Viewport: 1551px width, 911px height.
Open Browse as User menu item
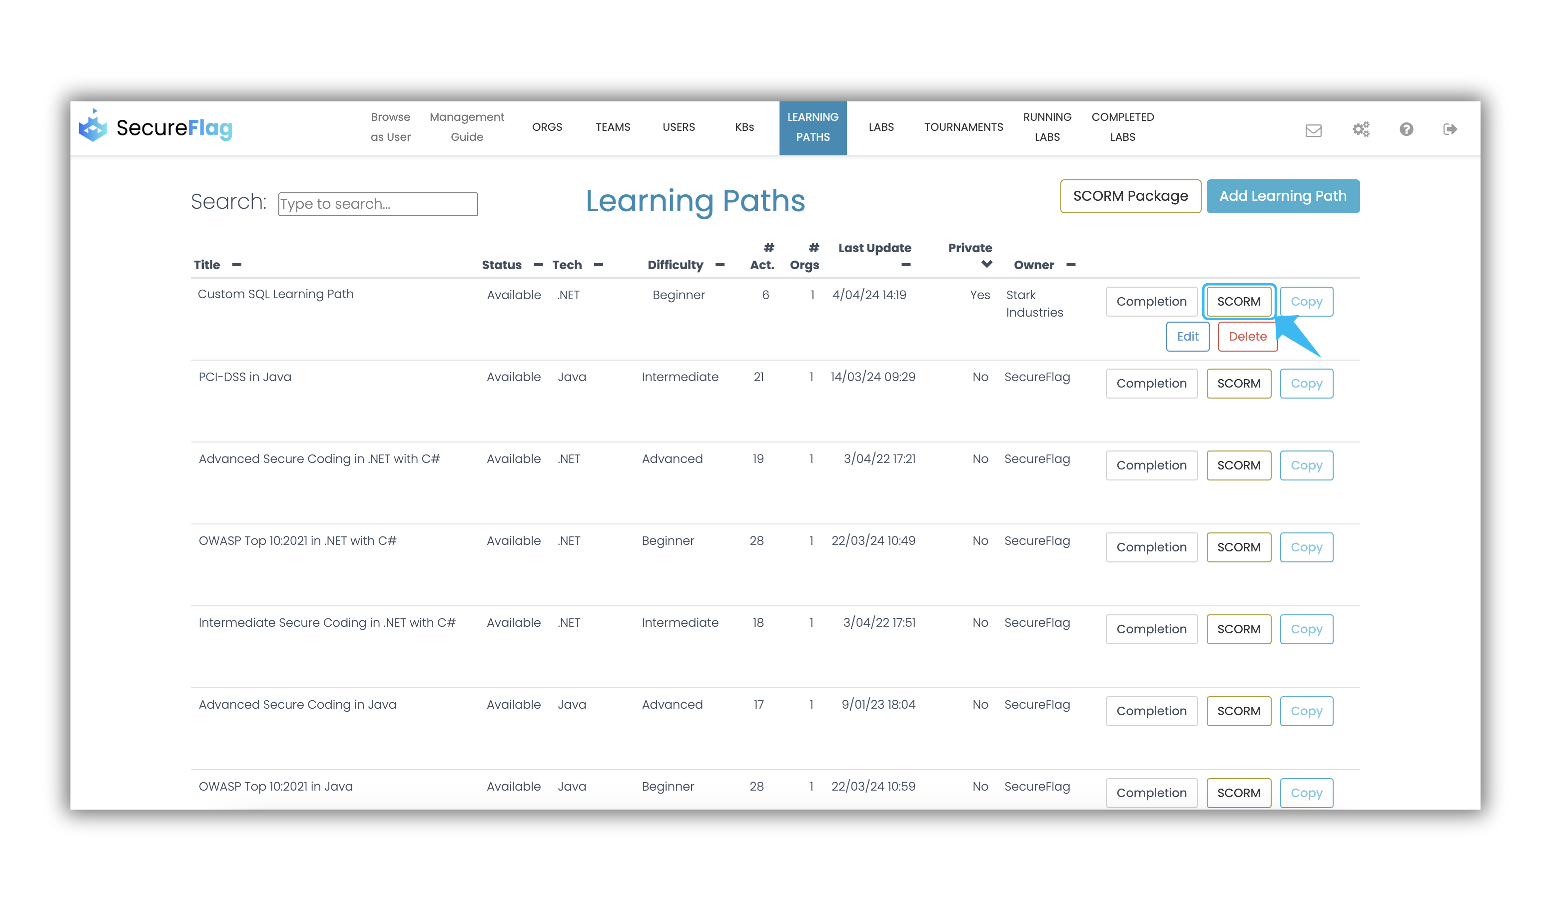(x=390, y=127)
